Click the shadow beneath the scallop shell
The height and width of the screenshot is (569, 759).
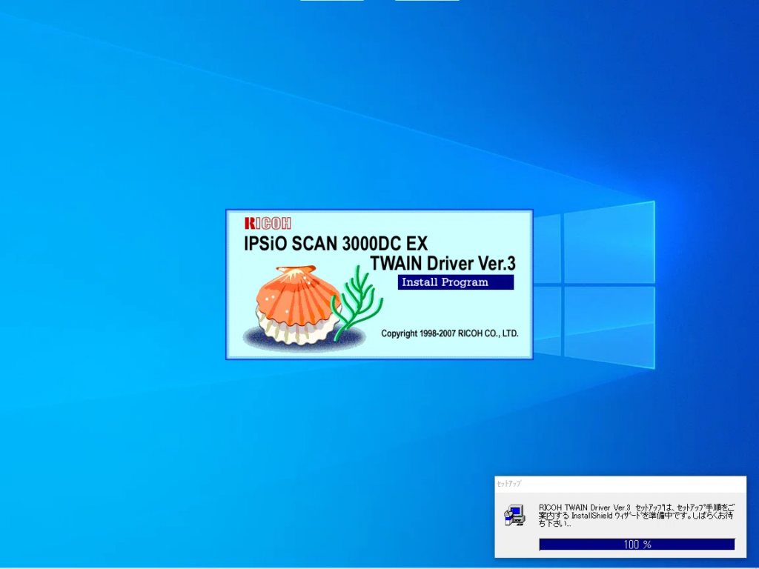(304, 337)
